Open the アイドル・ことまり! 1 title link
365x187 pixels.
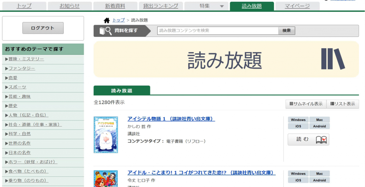pyautogui.click(x=202, y=173)
